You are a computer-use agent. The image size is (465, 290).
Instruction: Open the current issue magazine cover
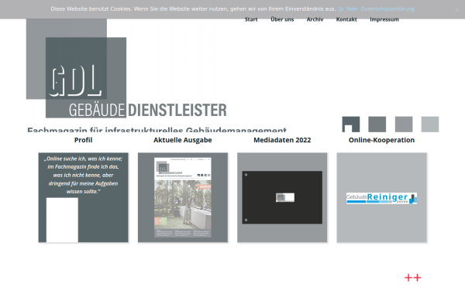(x=183, y=197)
